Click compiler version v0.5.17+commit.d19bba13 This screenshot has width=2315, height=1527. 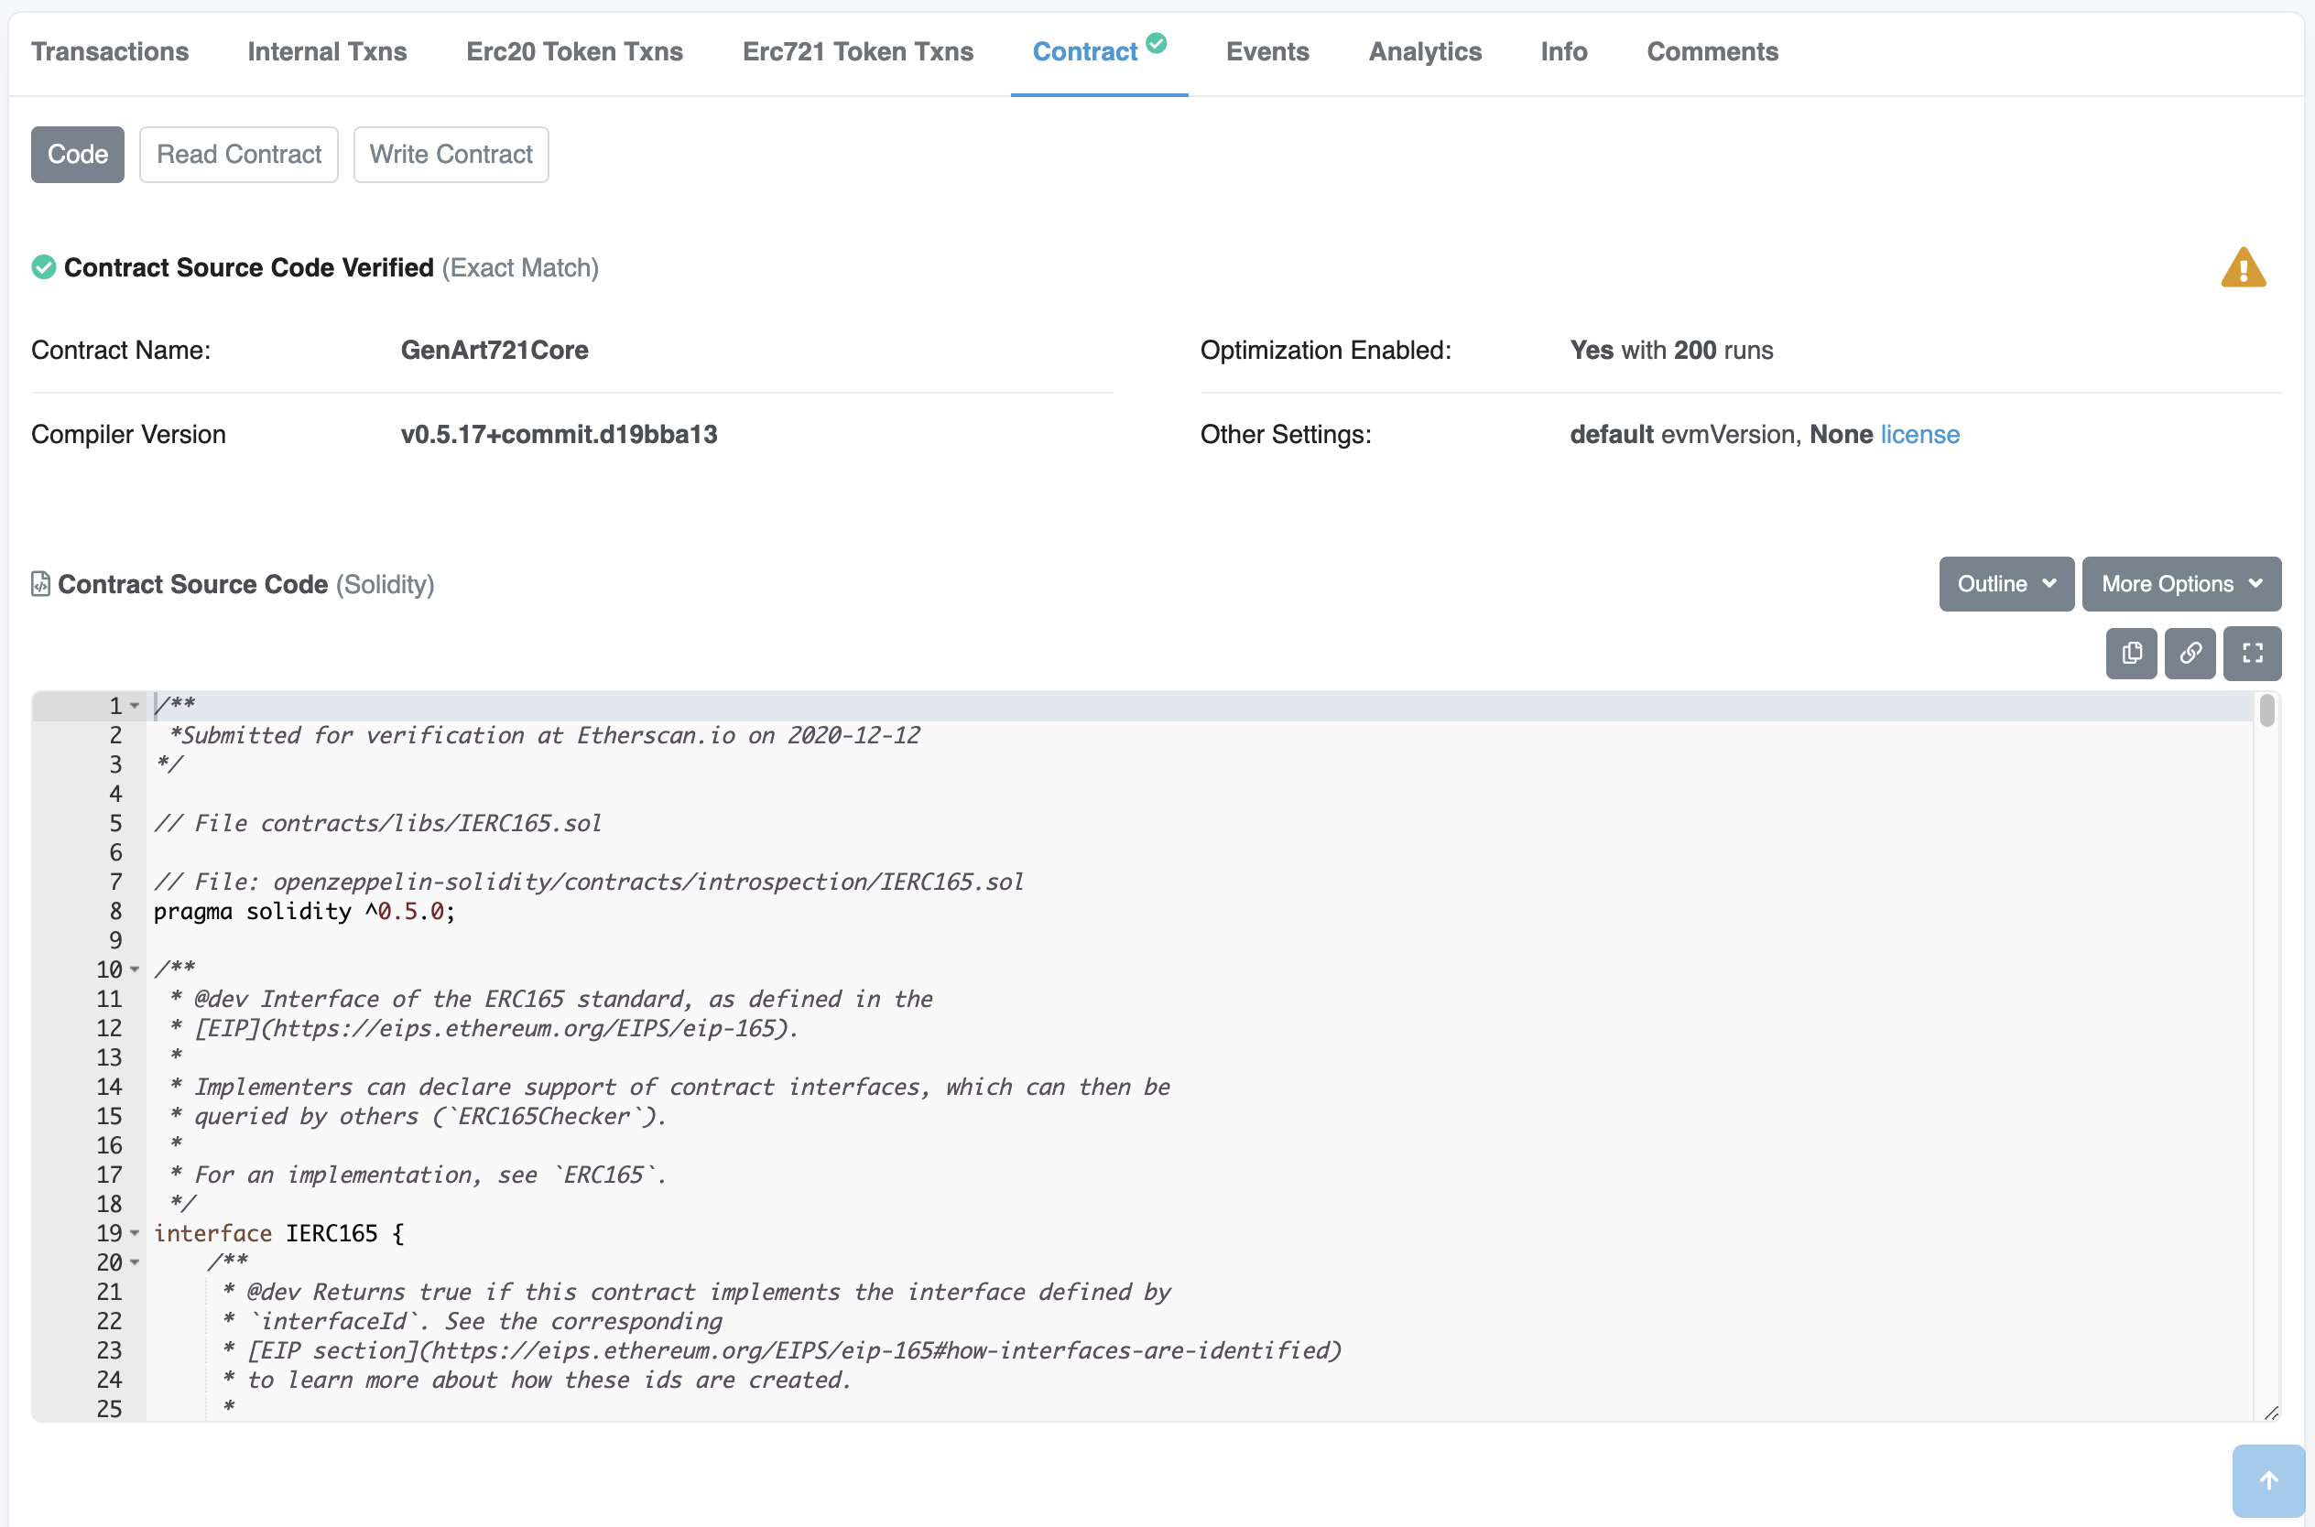click(559, 434)
